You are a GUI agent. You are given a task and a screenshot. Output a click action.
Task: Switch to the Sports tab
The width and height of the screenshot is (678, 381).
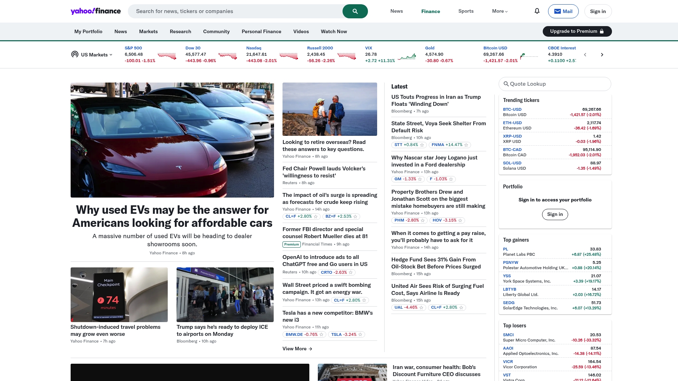(466, 11)
